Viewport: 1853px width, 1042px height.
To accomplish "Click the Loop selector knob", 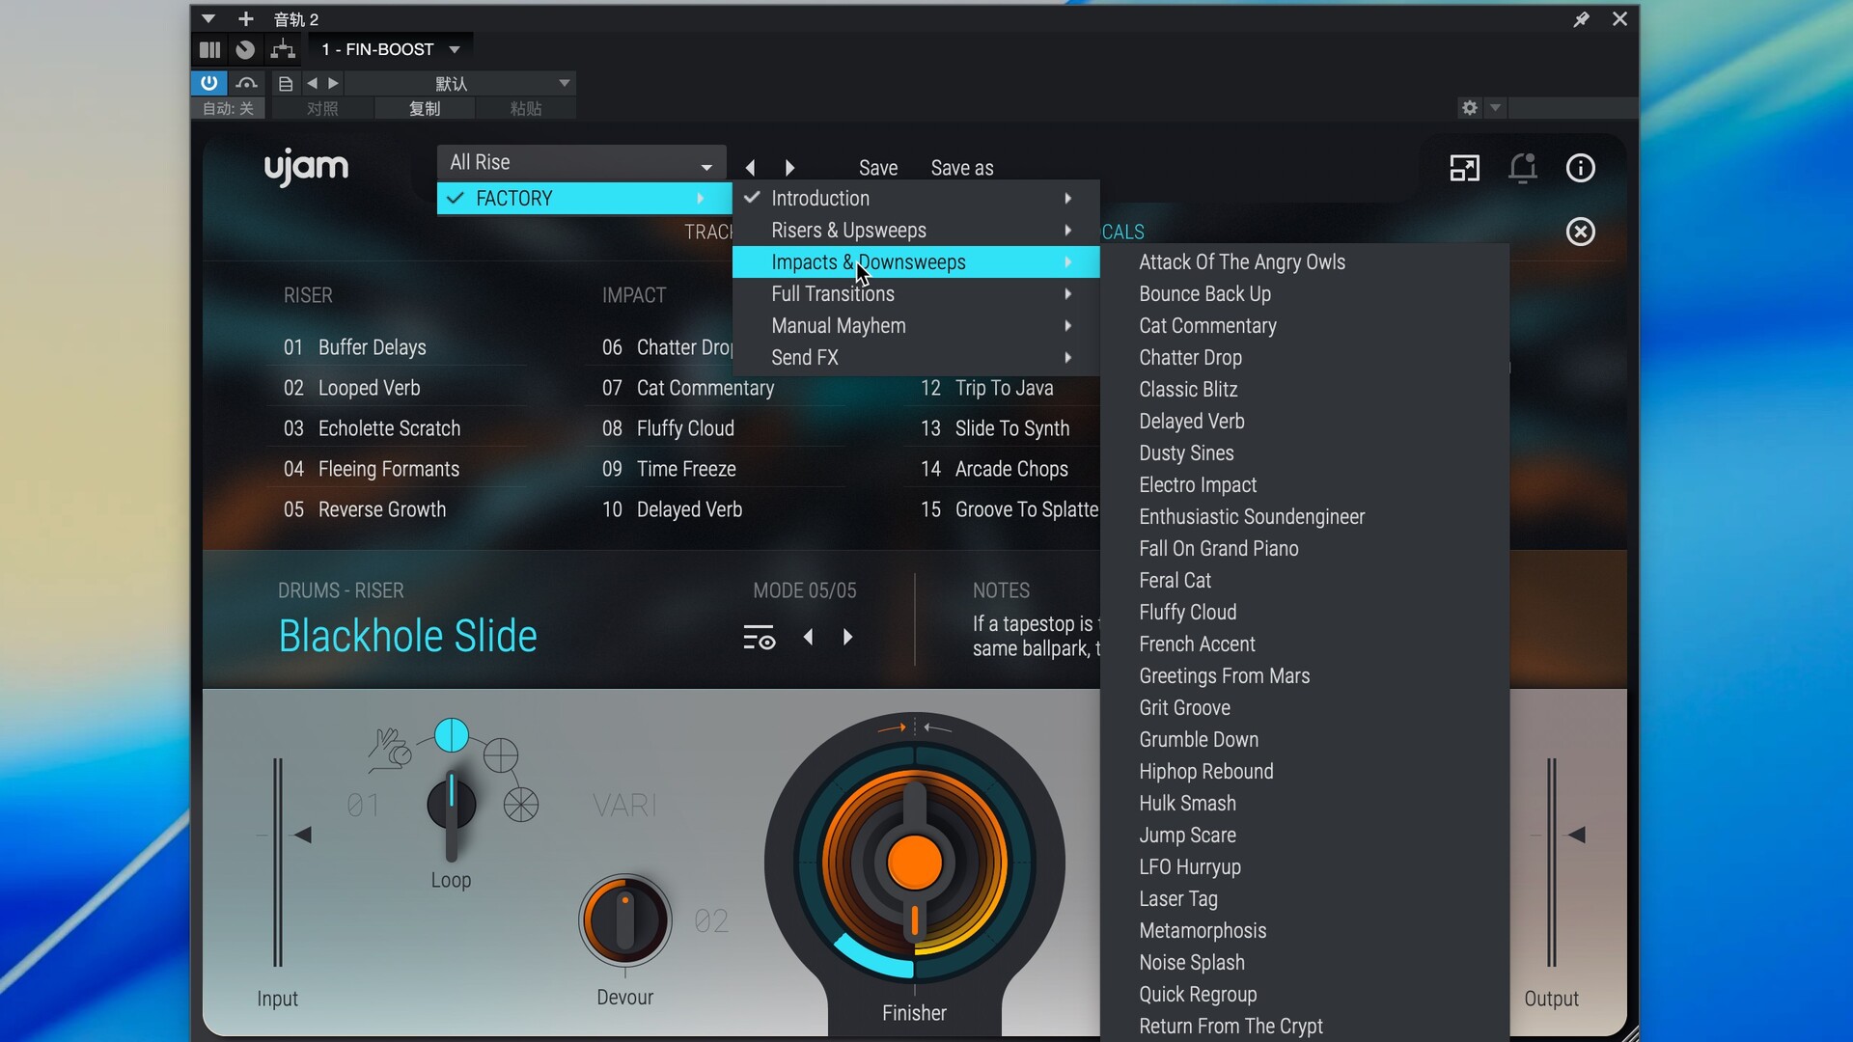I will (x=451, y=807).
